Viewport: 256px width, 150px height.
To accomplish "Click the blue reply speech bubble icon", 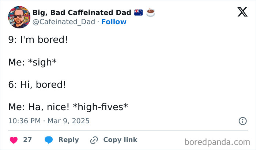I will coord(49,140).
